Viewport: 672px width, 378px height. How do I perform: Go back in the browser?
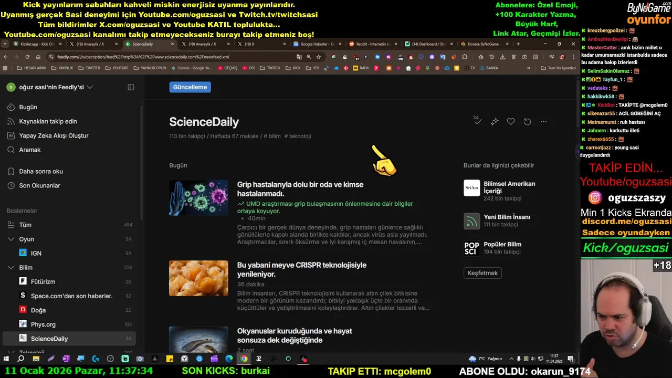point(5,57)
